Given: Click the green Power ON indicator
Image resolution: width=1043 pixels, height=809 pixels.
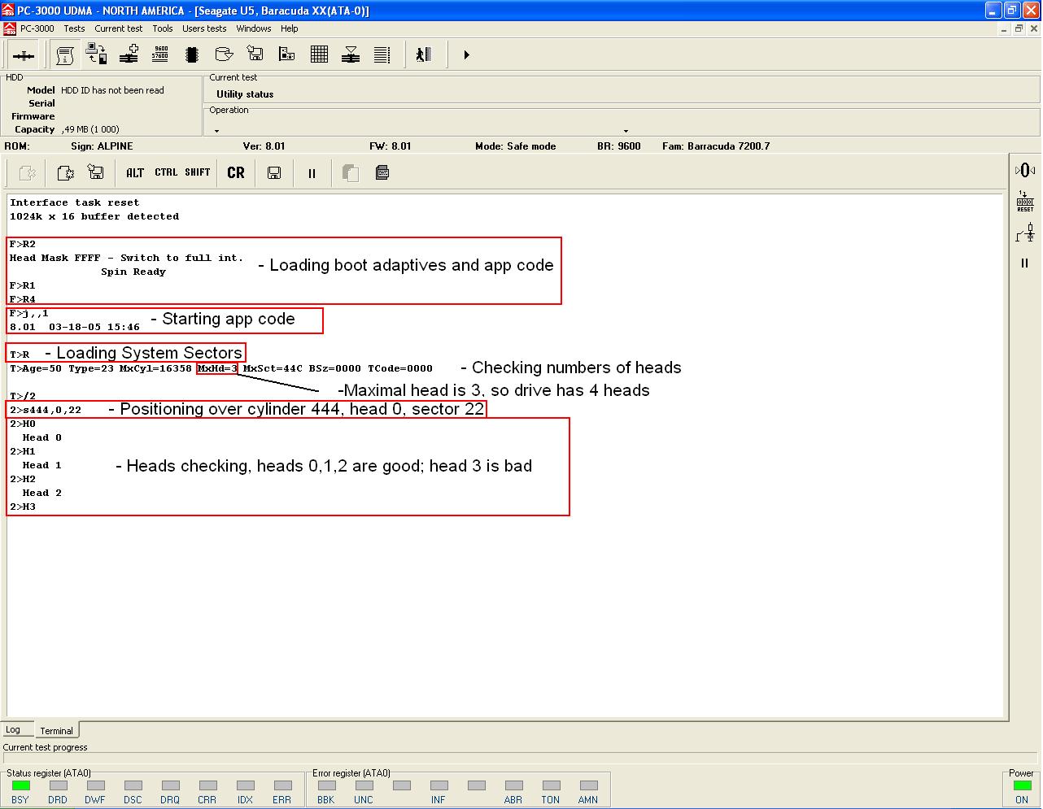Looking at the screenshot, I should [x=1021, y=785].
